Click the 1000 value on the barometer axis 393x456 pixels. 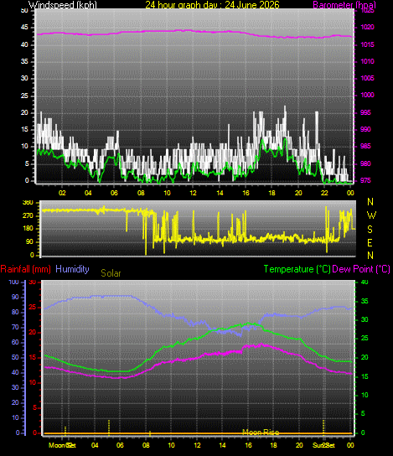click(367, 95)
